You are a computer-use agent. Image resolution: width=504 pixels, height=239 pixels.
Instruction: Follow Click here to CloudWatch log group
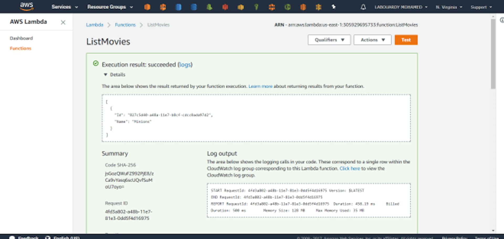click(350, 168)
